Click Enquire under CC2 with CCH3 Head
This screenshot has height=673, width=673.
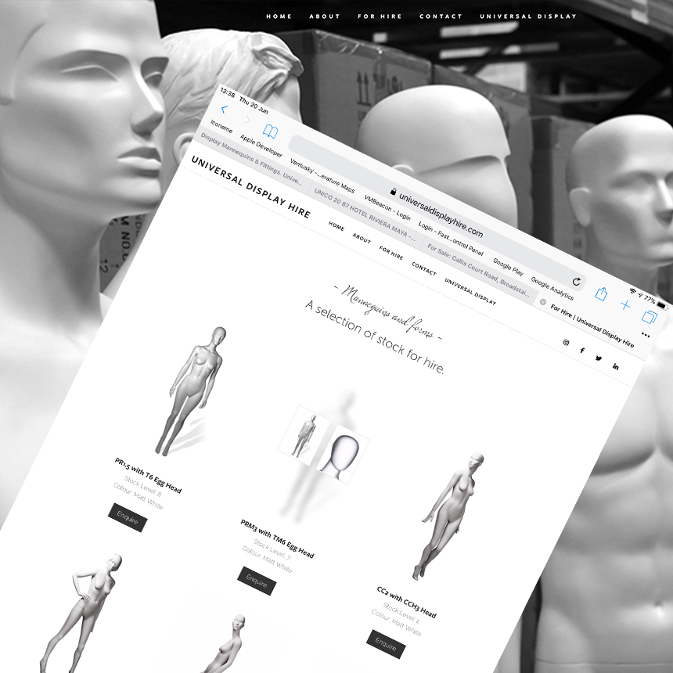pyautogui.click(x=386, y=644)
